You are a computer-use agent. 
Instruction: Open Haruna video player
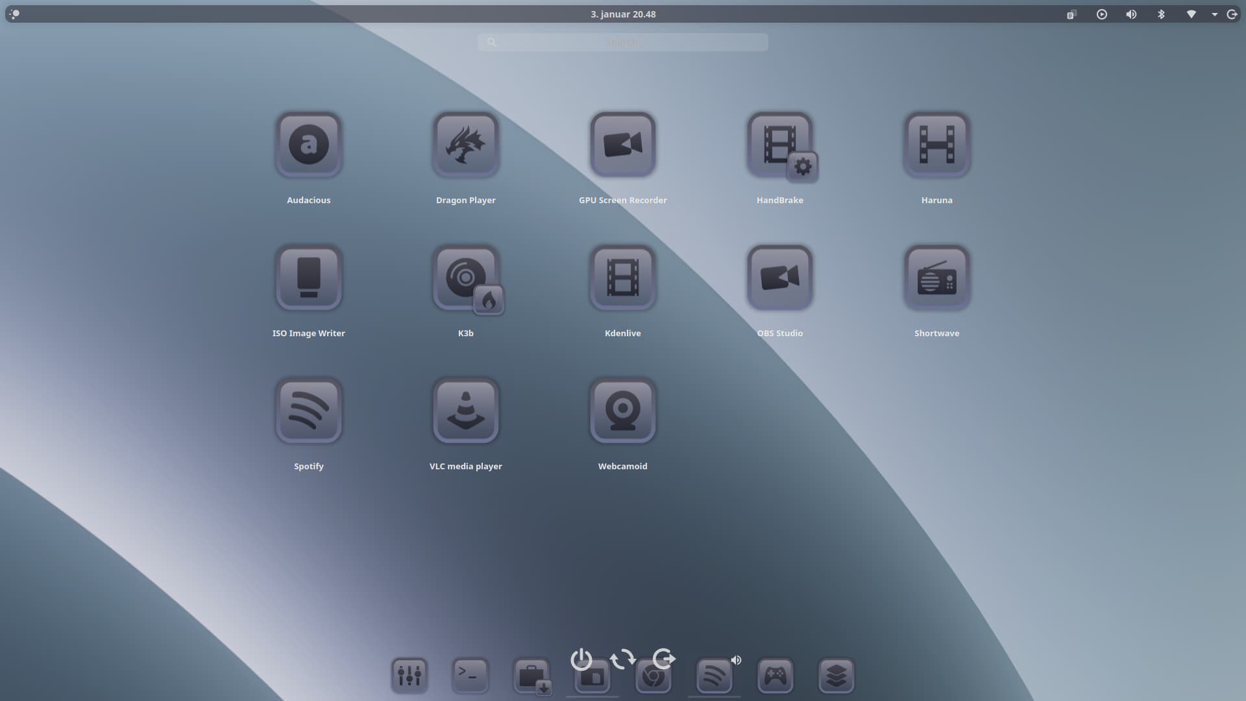point(936,145)
